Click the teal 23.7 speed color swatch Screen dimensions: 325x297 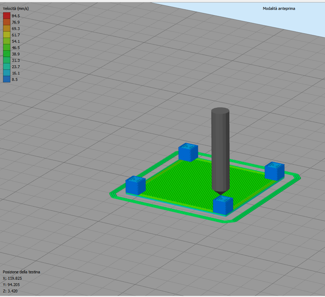7,67
